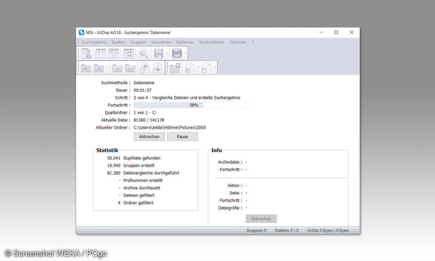The width and height of the screenshot is (435, 261).
Task: Open the Spalten menu
Action: 118,42
